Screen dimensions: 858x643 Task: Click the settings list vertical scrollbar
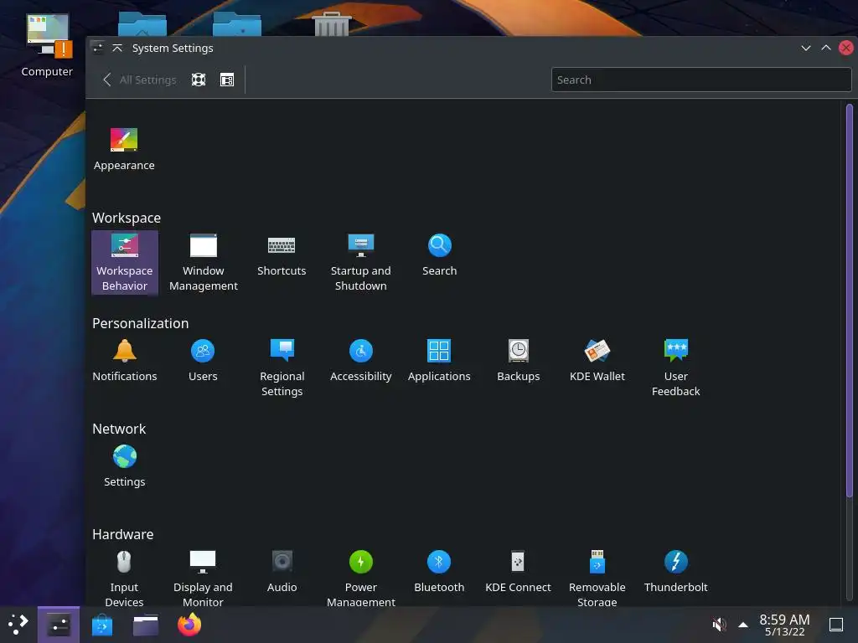[x=850, y=301]
